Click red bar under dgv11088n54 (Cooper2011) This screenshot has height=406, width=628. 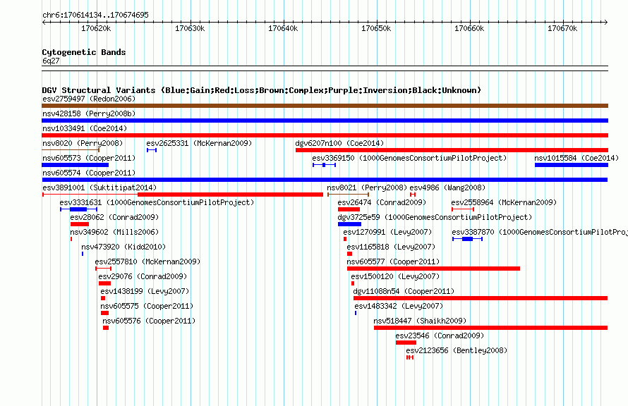pos(481,298)
